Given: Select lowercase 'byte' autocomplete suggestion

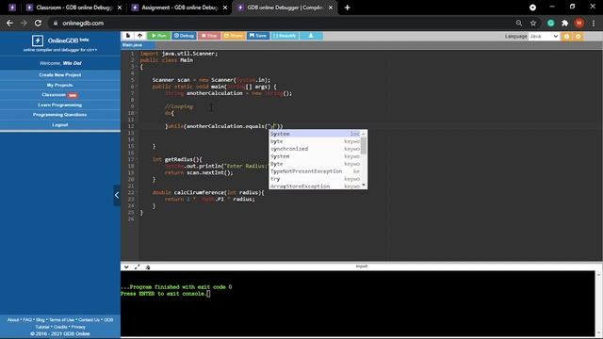Looking at the screenshot, I should (x=315, y=141).
